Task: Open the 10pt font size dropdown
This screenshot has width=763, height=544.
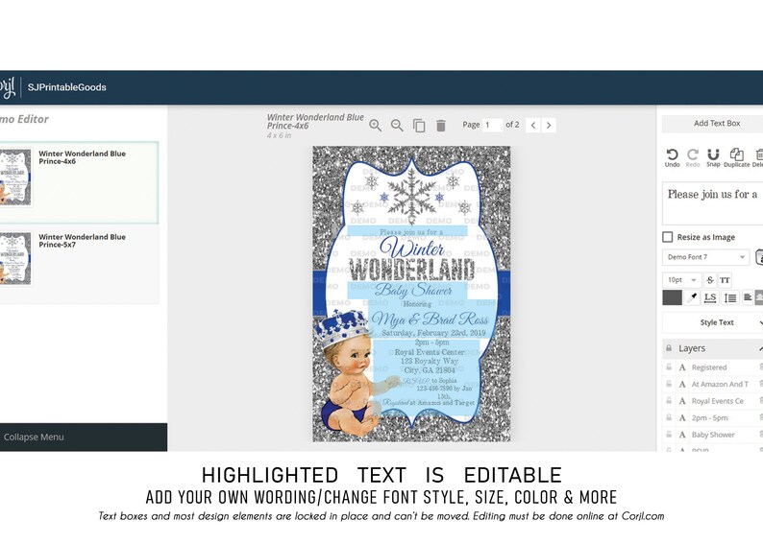Action: [x=681, y=280]
